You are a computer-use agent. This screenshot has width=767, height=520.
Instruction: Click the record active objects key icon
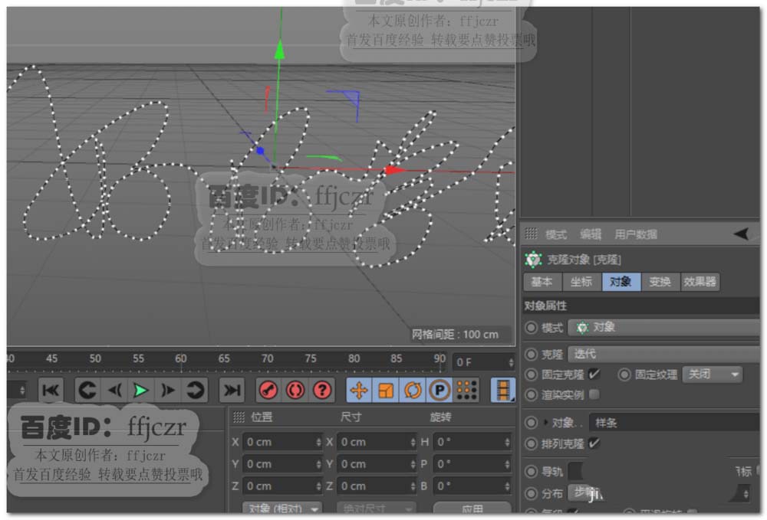268,390
